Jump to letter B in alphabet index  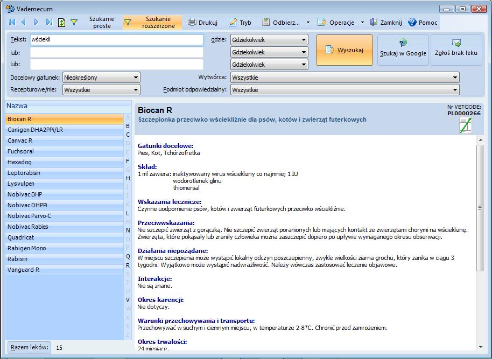point(128,126)
